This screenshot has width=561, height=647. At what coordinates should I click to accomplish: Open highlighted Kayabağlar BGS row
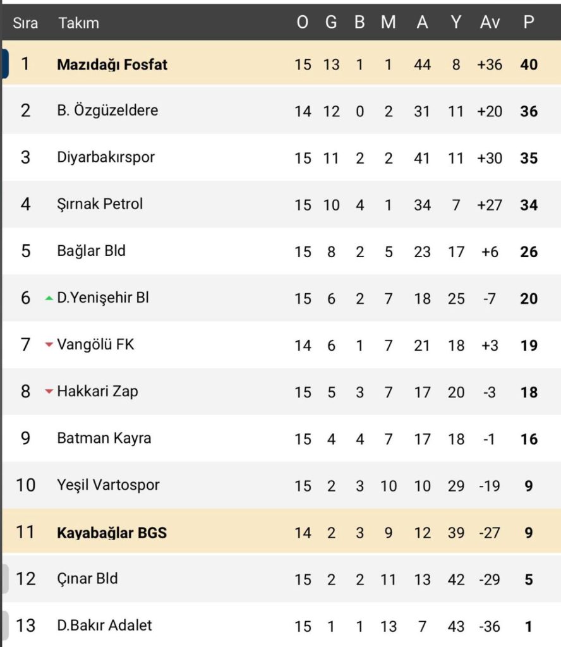282,531
